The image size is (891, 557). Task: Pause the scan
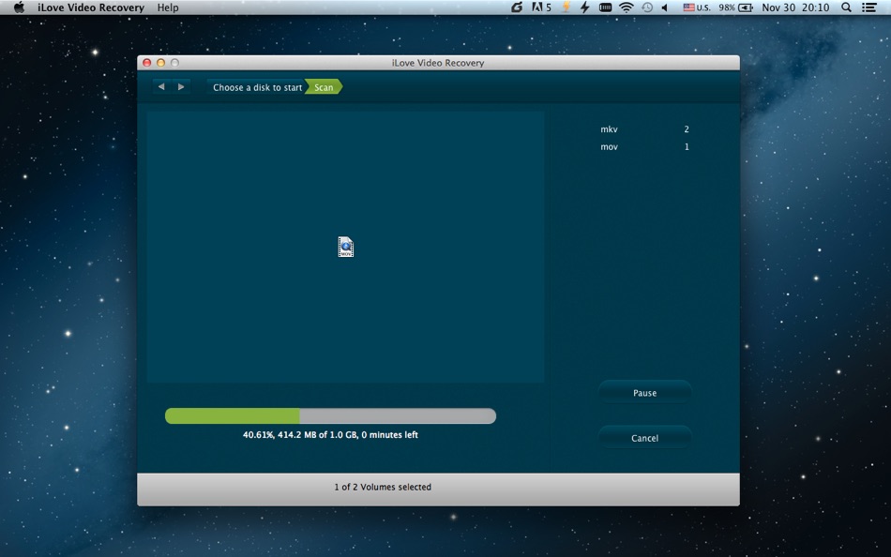(644, 393)
